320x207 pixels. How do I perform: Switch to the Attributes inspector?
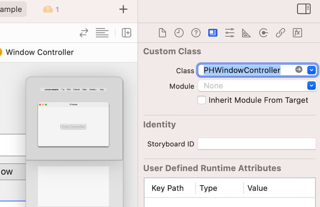(x=230, y=33)
